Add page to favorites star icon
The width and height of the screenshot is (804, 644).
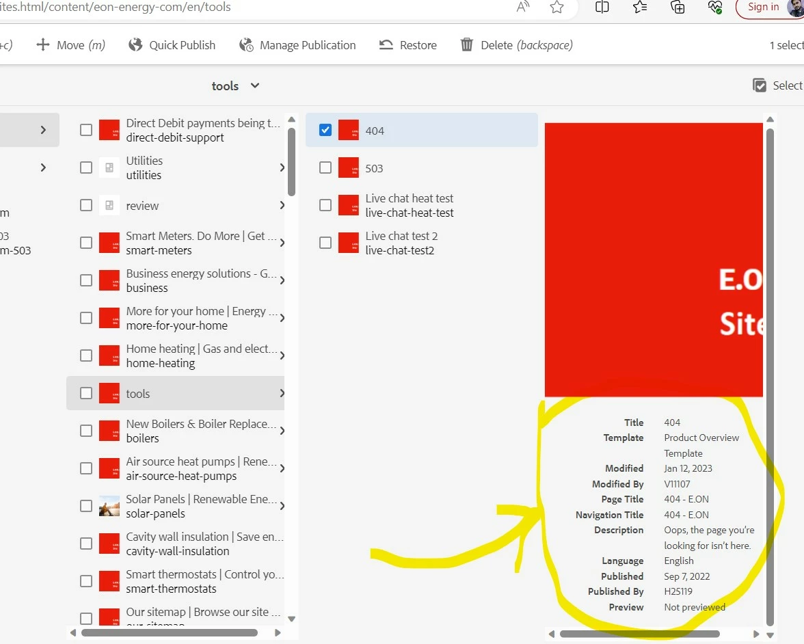tap(557, 7)
